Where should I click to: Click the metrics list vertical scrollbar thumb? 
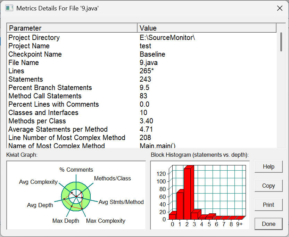[x=281, y=42]
